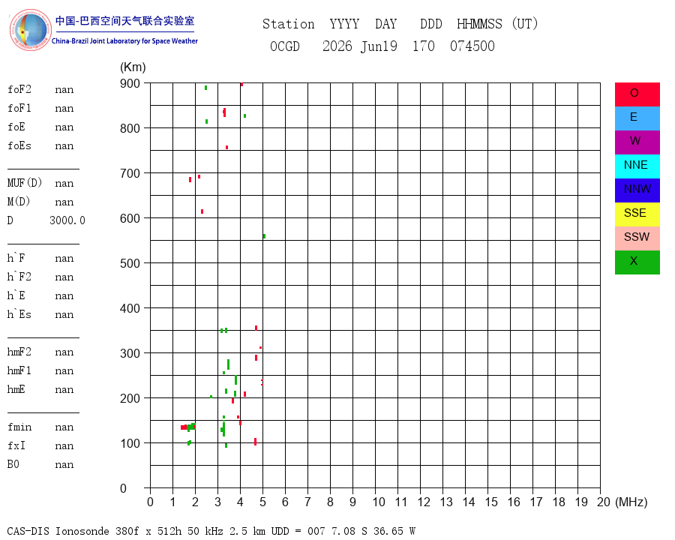Select the green X legend swatch
This screenshot has width=675, height=540.
(637, 262)
